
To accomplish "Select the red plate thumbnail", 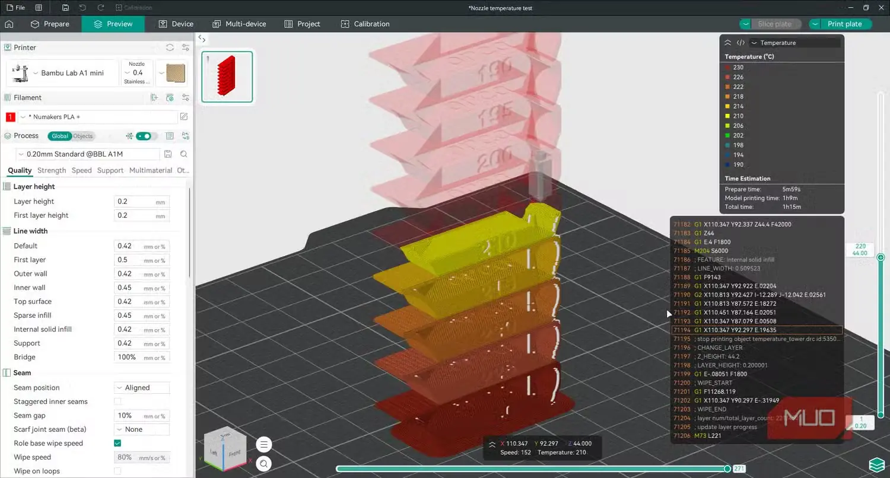I will pos(227,77).
